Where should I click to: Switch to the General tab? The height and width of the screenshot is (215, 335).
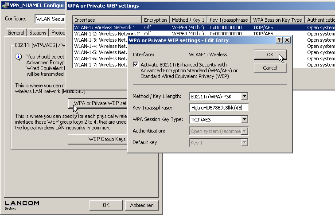16,33
